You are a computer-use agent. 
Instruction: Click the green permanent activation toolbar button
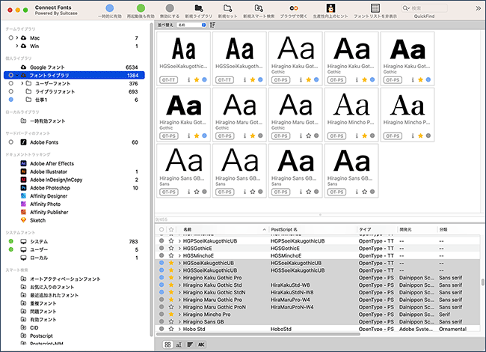click(141, 8)
